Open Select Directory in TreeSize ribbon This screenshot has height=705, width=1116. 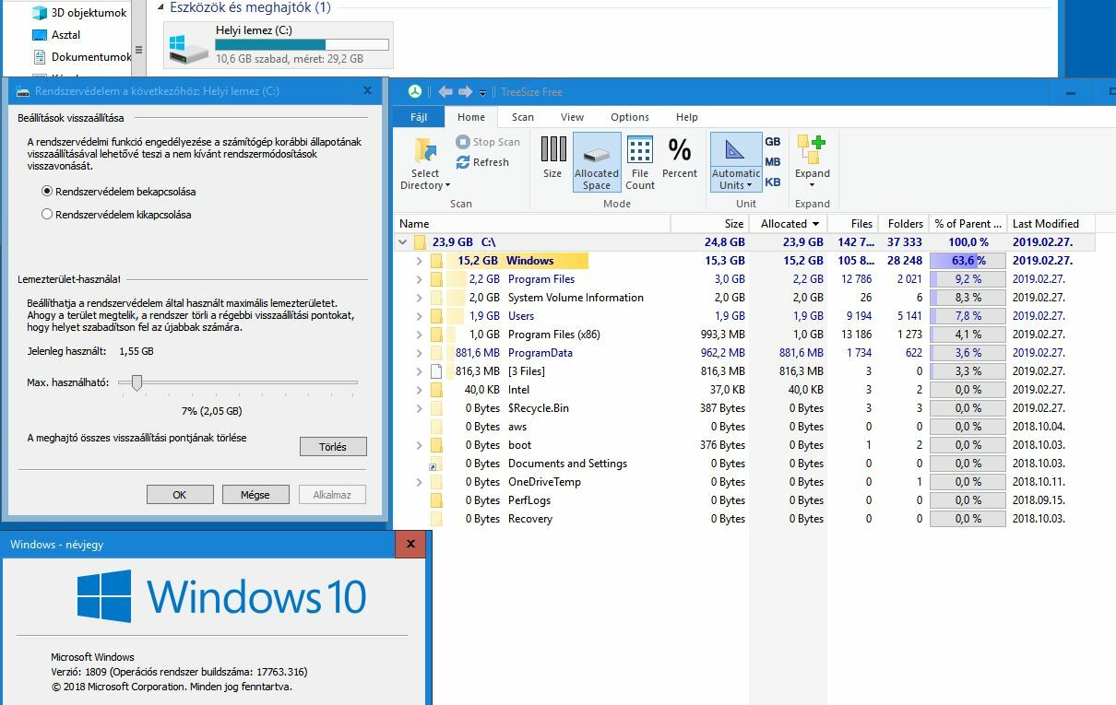point(425,164)
